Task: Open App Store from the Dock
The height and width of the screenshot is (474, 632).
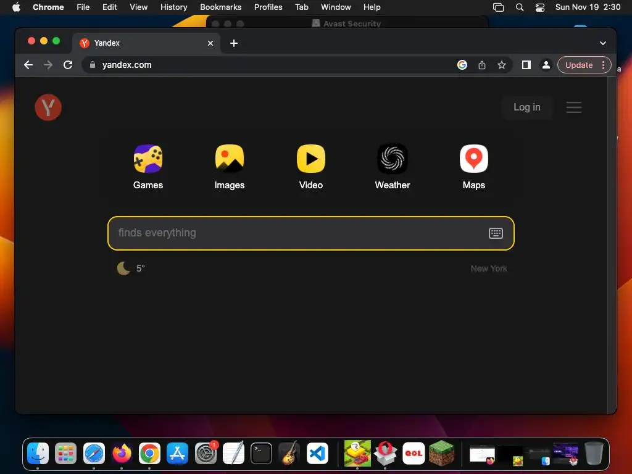Action: [x=177, y=453]
